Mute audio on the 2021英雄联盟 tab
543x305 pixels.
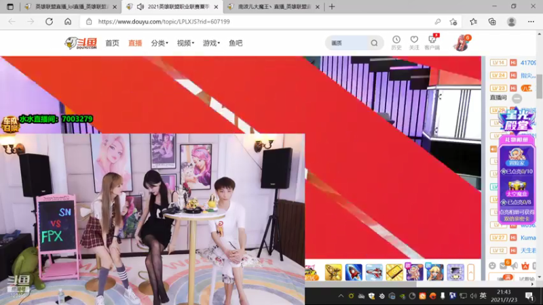(141, 7)
